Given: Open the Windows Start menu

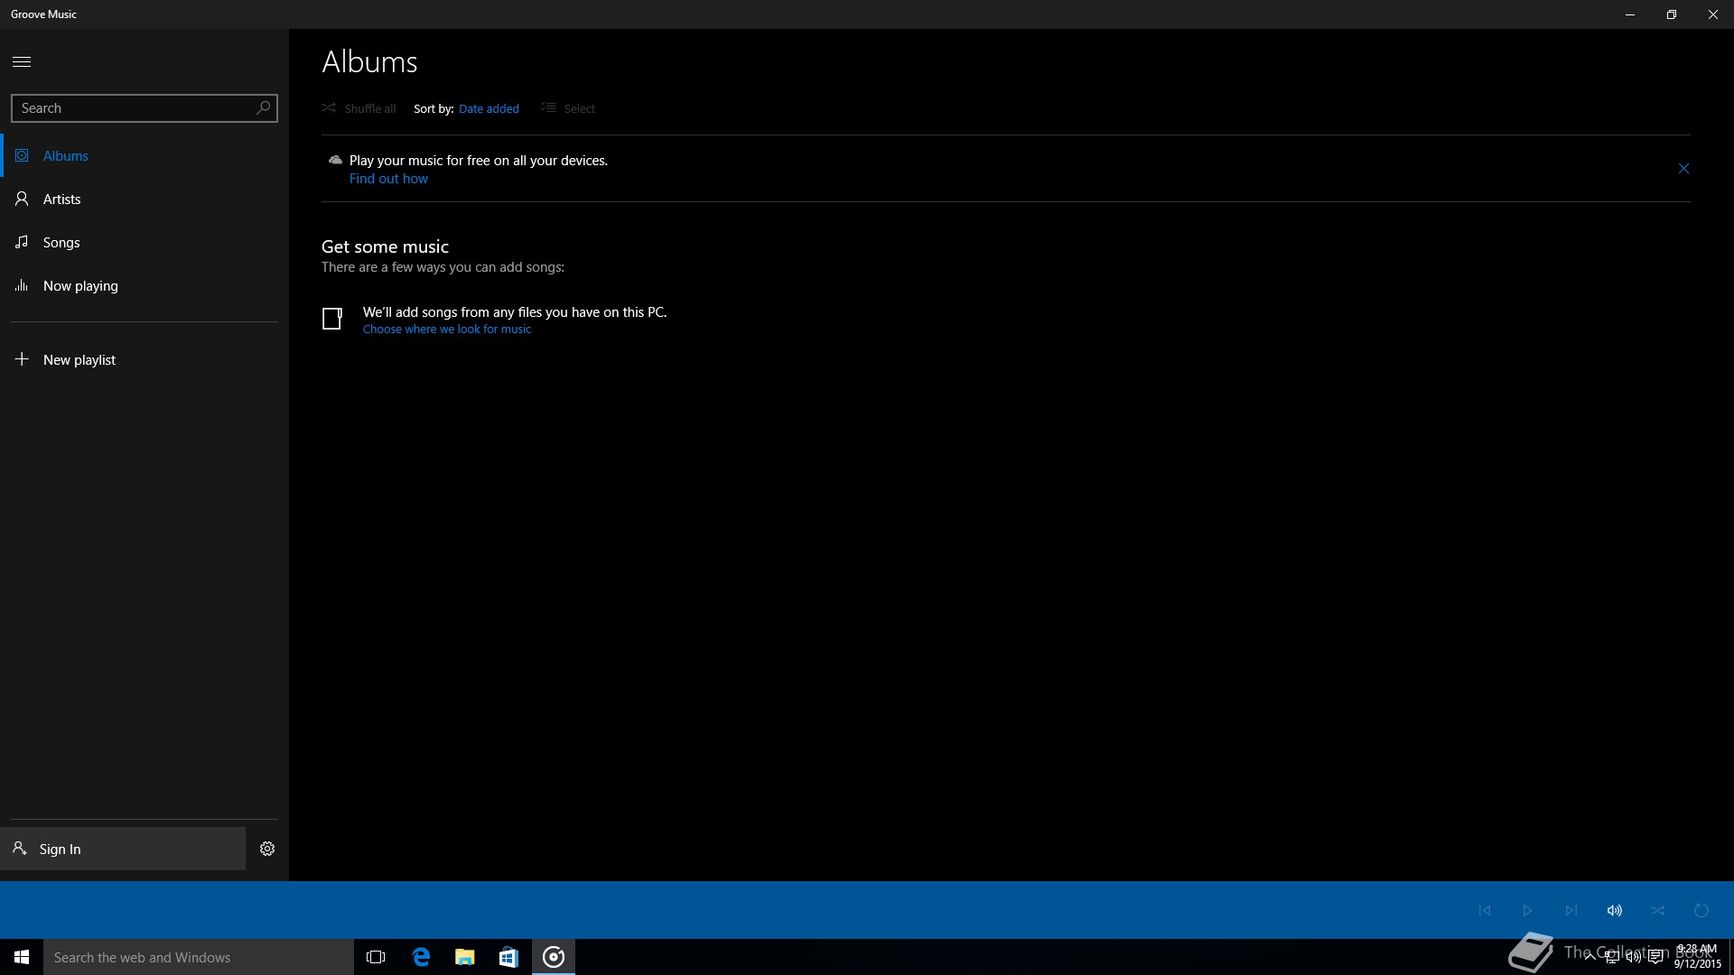Looking at the screenshot, I should [x=22, y=957].
